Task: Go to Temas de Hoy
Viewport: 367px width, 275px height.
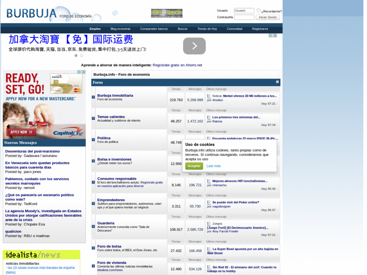Action: coord(207,29)
